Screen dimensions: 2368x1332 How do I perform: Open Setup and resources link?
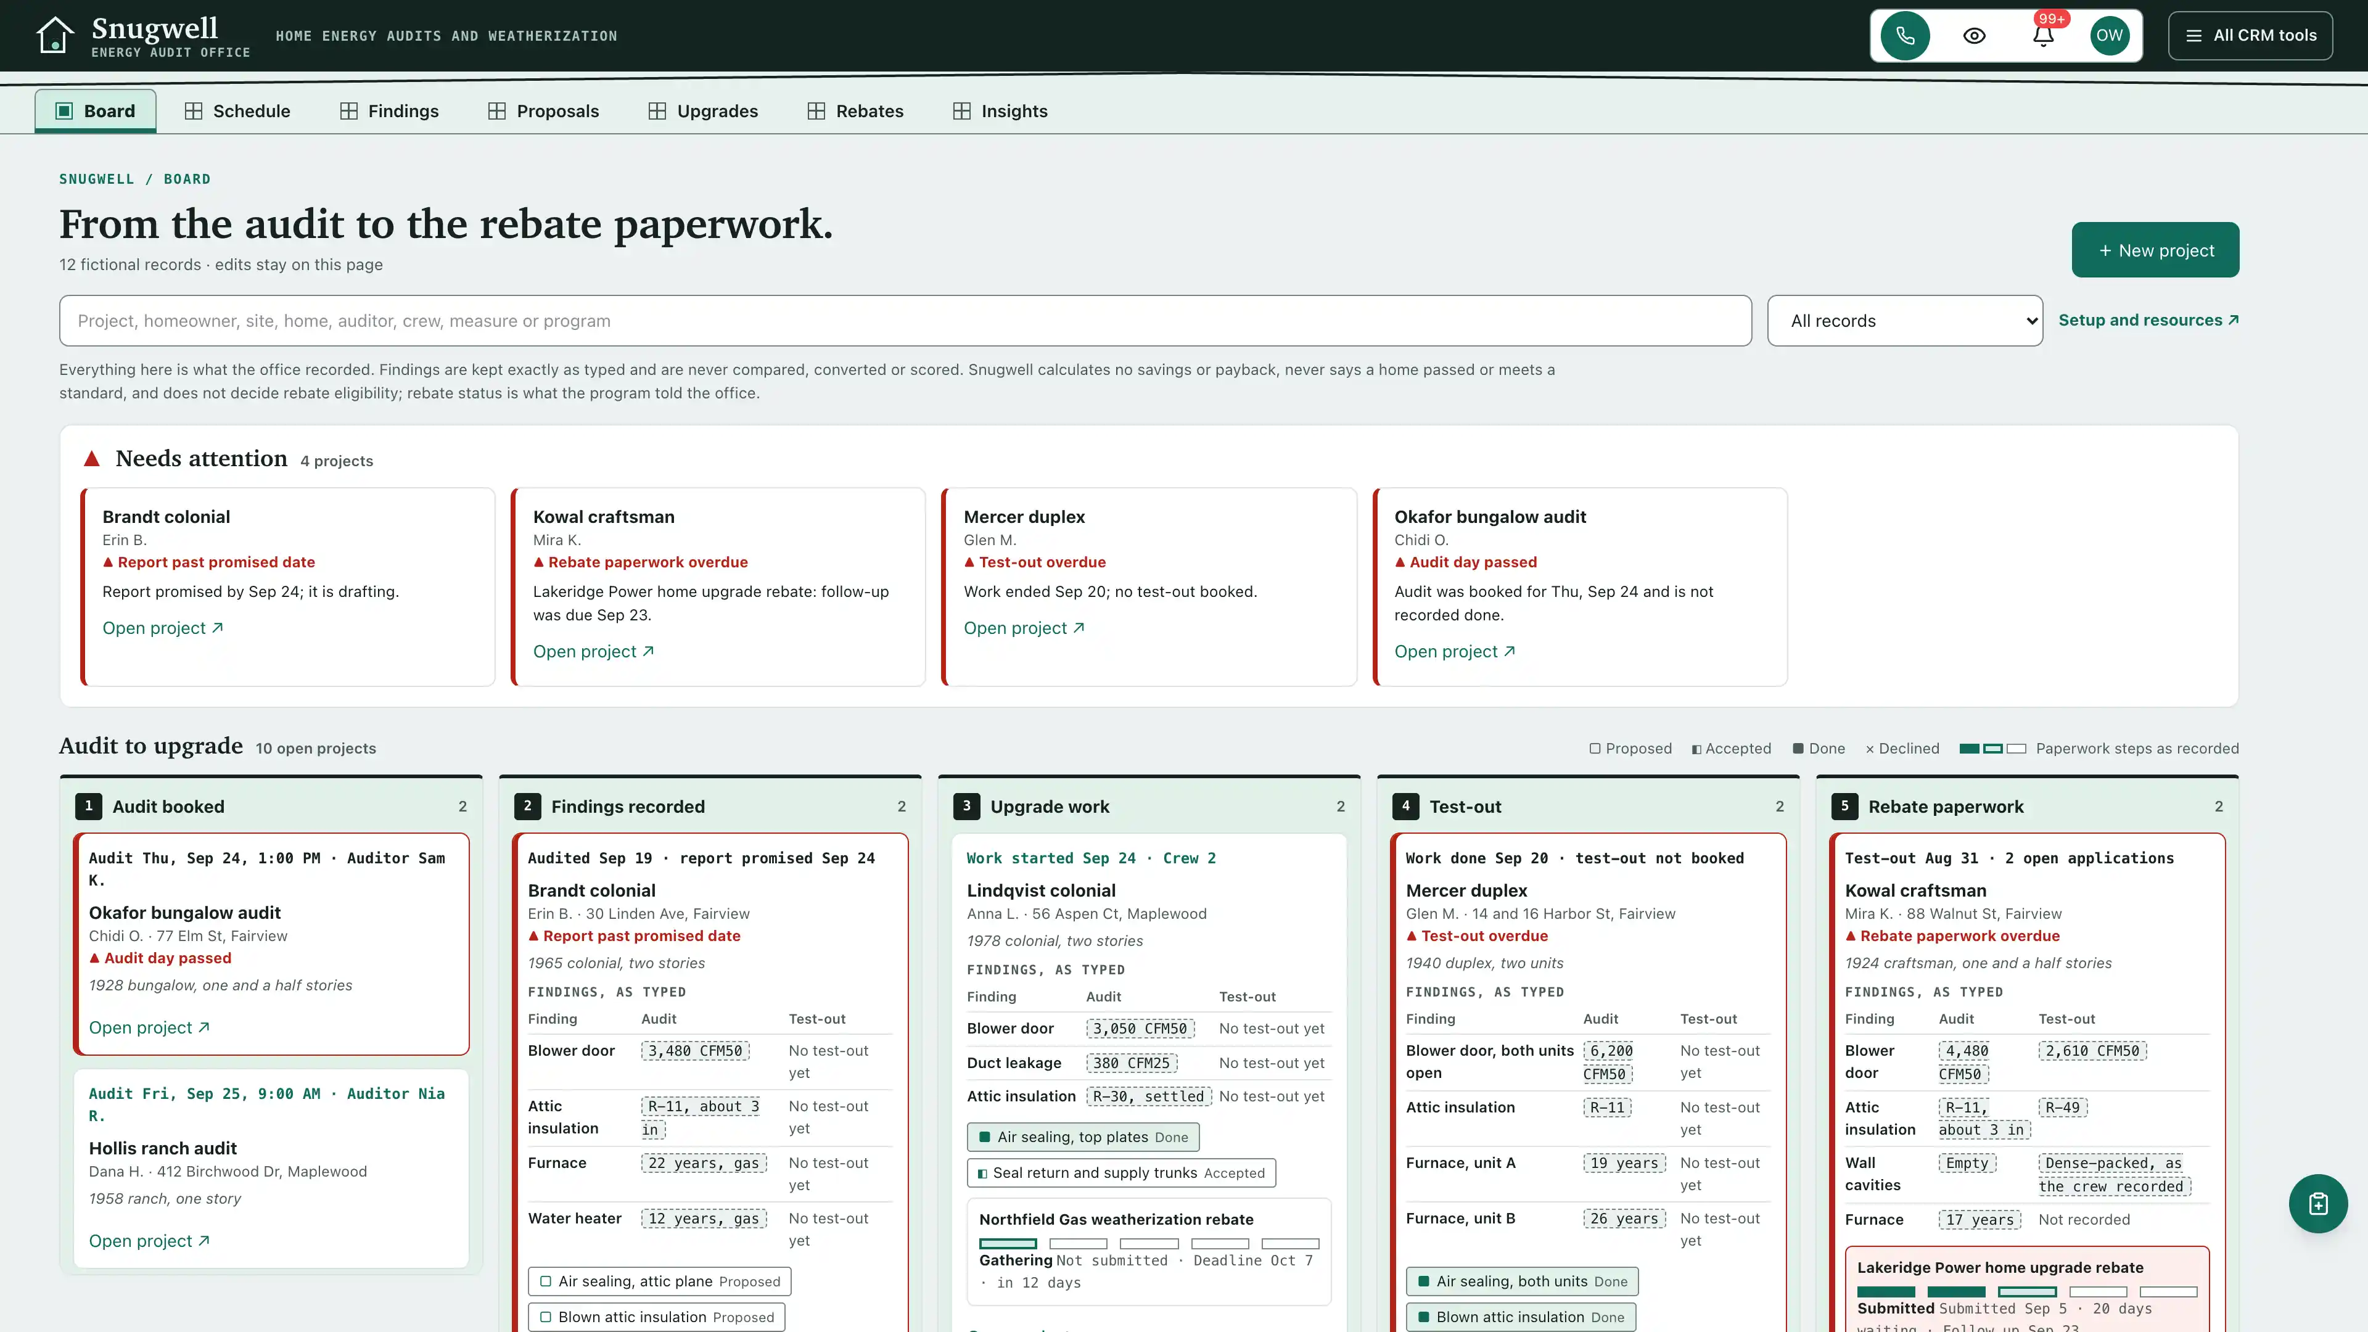tap(2148, 320)
